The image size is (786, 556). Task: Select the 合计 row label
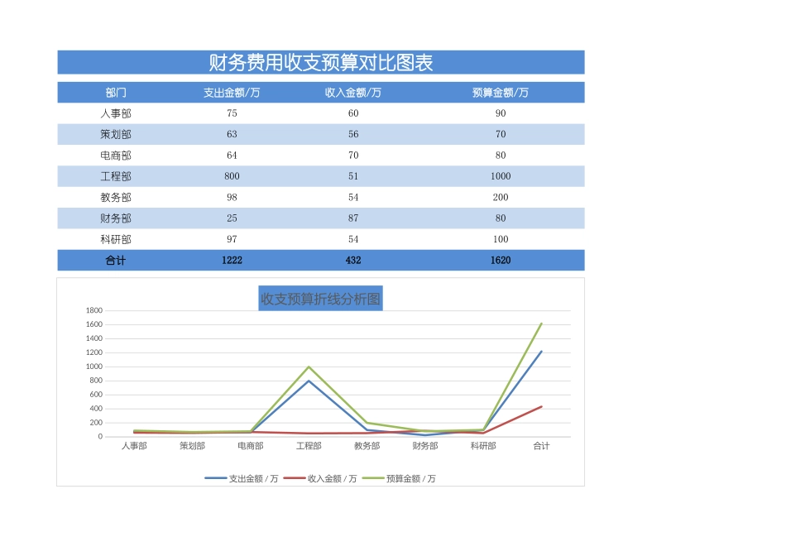click(116, 261)
